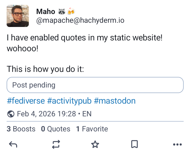
Task: Open Maho's profile picture
Action: click(18, 16)
